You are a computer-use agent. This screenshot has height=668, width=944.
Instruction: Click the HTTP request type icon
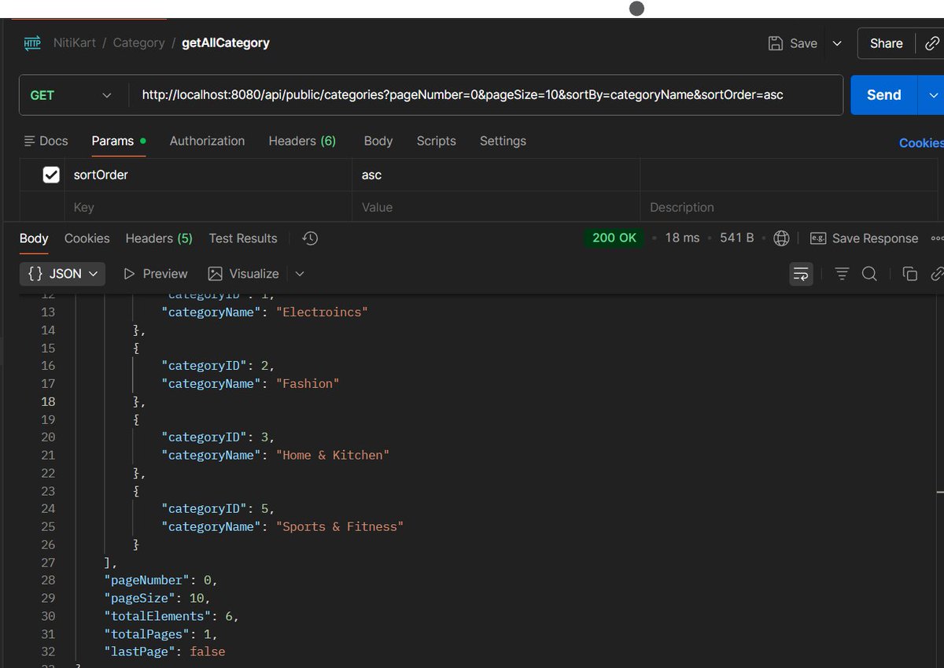coord(32,43)
